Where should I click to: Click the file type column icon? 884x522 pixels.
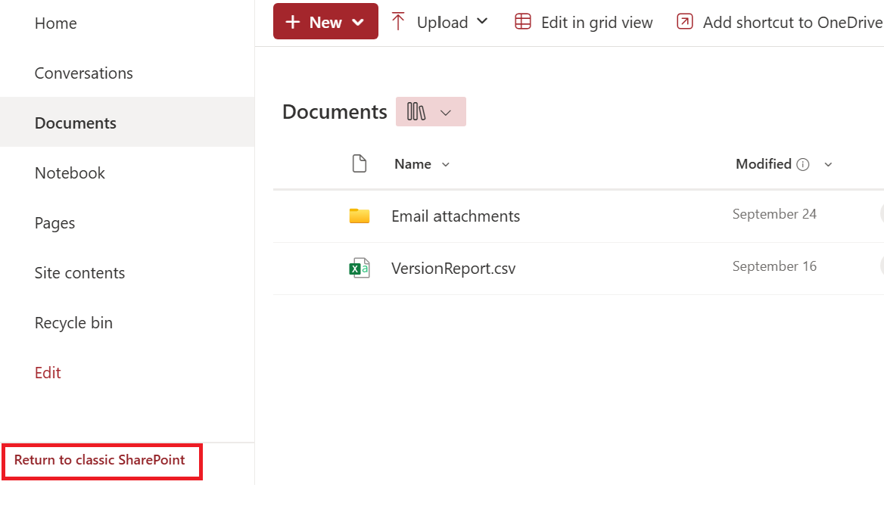tap(359, 163)
